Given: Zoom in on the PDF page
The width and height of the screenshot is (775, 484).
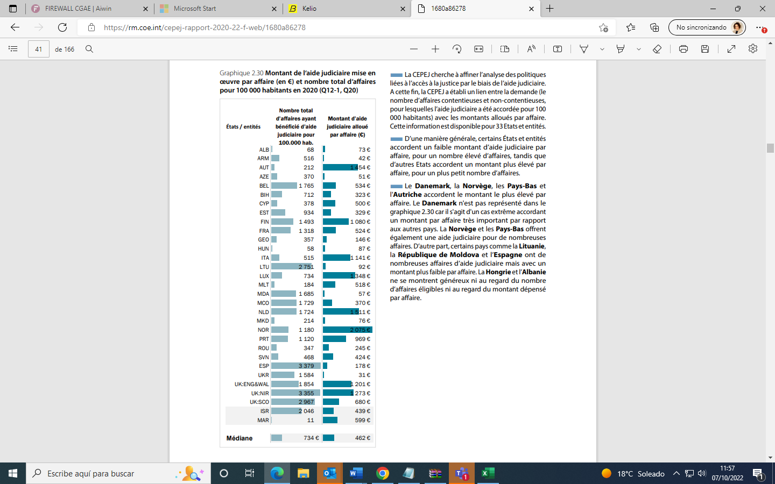Looking at the screenshot, I should 435,49.
